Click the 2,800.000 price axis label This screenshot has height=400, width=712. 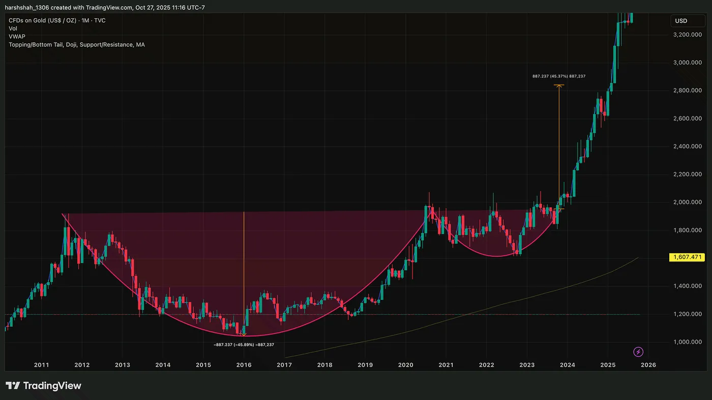(688, 90)
